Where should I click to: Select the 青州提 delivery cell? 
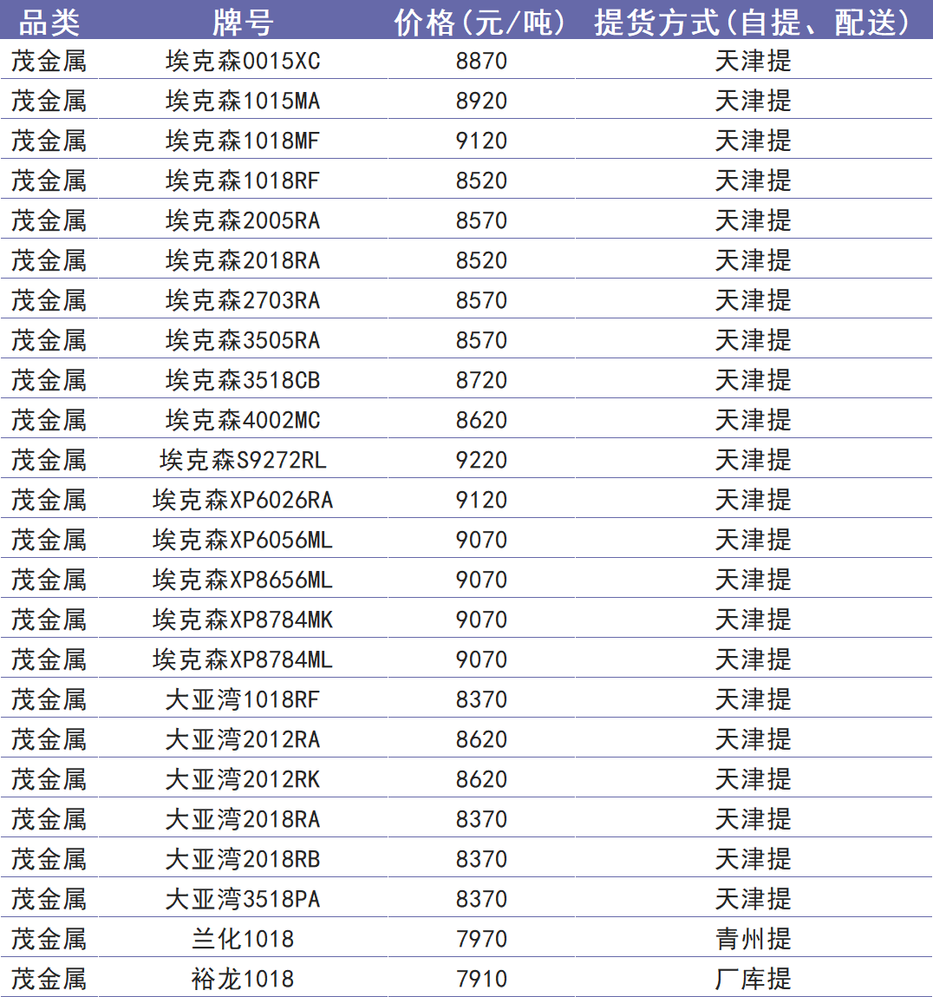point(753,940)
